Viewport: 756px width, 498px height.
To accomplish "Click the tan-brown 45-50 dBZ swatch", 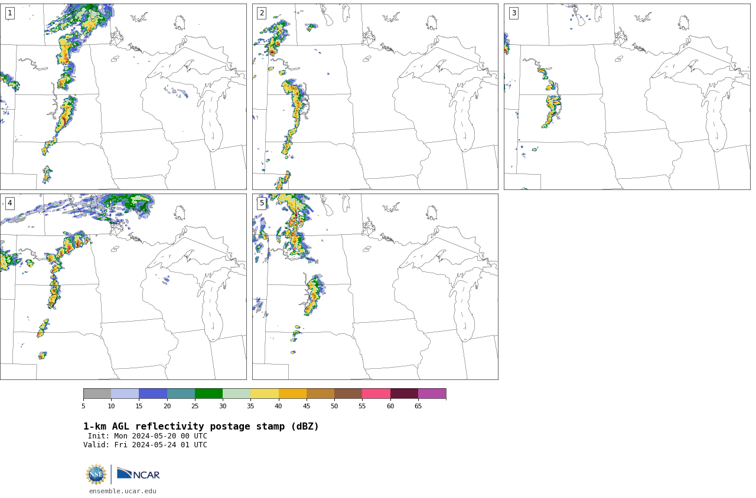I will (320, 394).
